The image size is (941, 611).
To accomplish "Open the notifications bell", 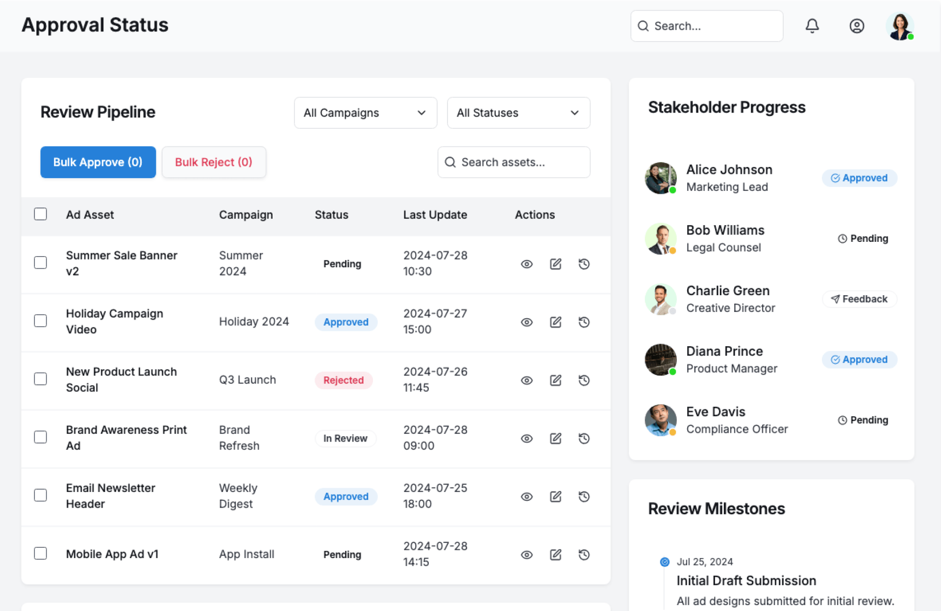I will 812,26.
